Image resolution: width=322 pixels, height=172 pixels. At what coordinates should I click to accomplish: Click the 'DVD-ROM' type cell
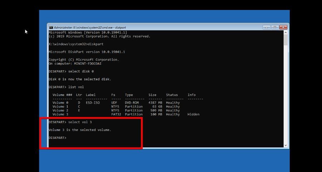click(x=132, y=102)
